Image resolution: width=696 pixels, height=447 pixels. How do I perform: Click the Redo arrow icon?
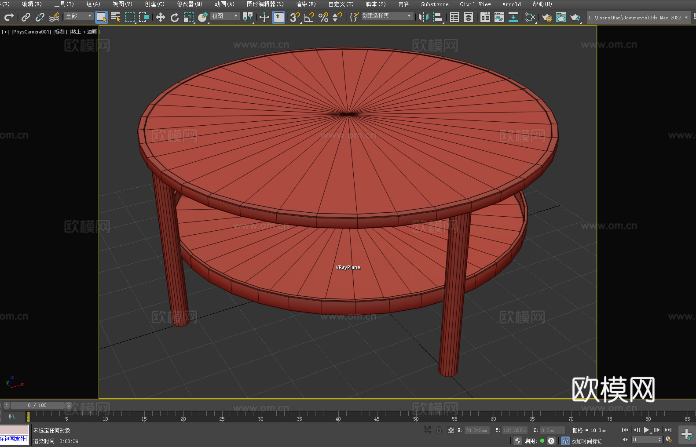9,17
